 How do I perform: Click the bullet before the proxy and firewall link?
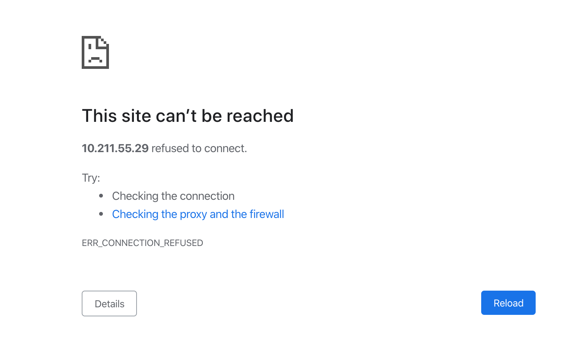pos(101,214)
